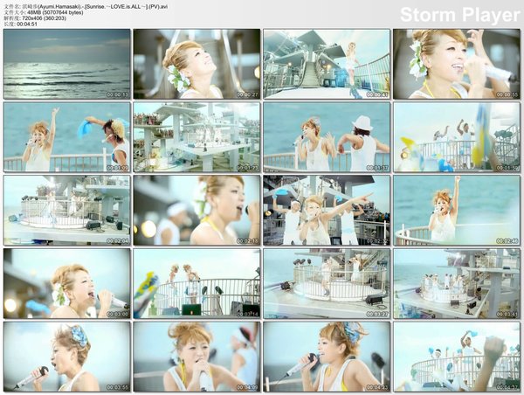Click the file size text 48MB (50707644 bytes)
524x395 pixels.
55,12
